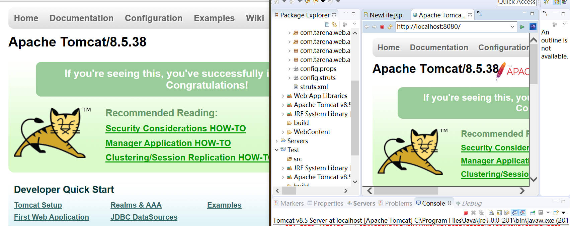
Task: Expand JRE System Library above build folder
Action: [283, 114]
